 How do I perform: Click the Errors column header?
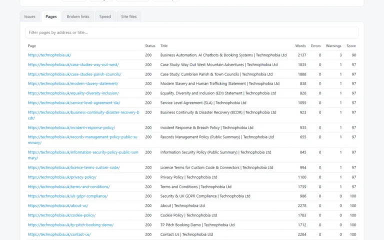[x=315, y=46]
